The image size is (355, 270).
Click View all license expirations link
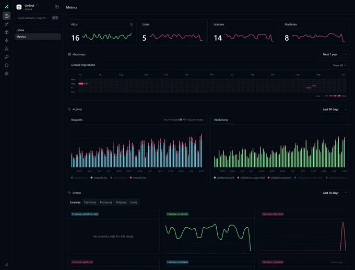pos(339,65)
